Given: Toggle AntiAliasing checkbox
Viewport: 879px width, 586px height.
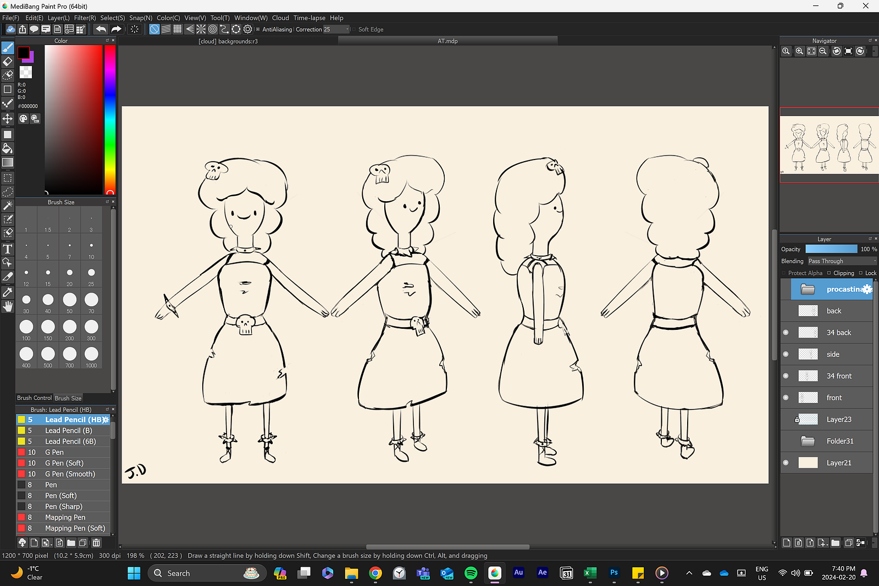Looking at the screenshot, I should [x=258, y=30].
